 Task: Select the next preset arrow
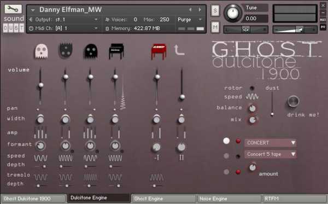click(200, 10)
